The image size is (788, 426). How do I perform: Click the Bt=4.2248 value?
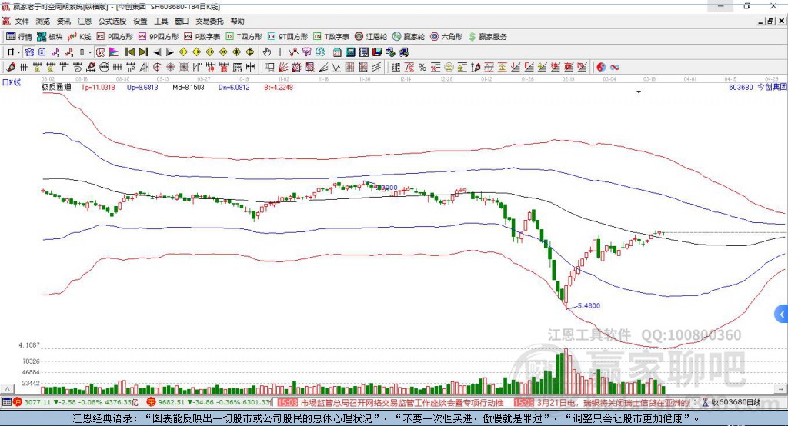point(278,87)
